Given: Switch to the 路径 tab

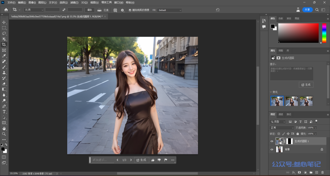Looking at the screenshot, I should pos(289,114).
